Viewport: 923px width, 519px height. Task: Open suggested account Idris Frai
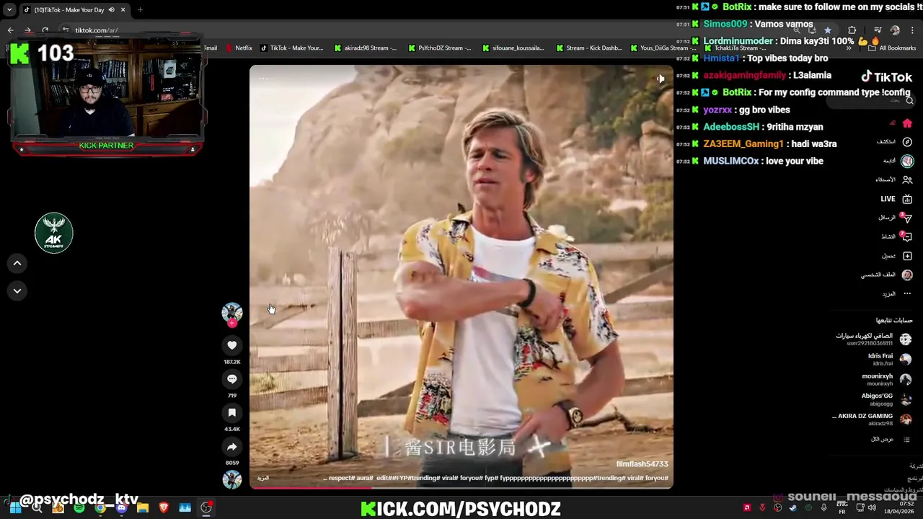click(888, 359)
